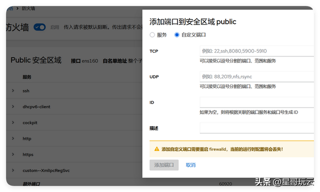This screenshot has height=192, width=320.
Task: Click the Public 安全区域 heading
Action: coord(36,60)
